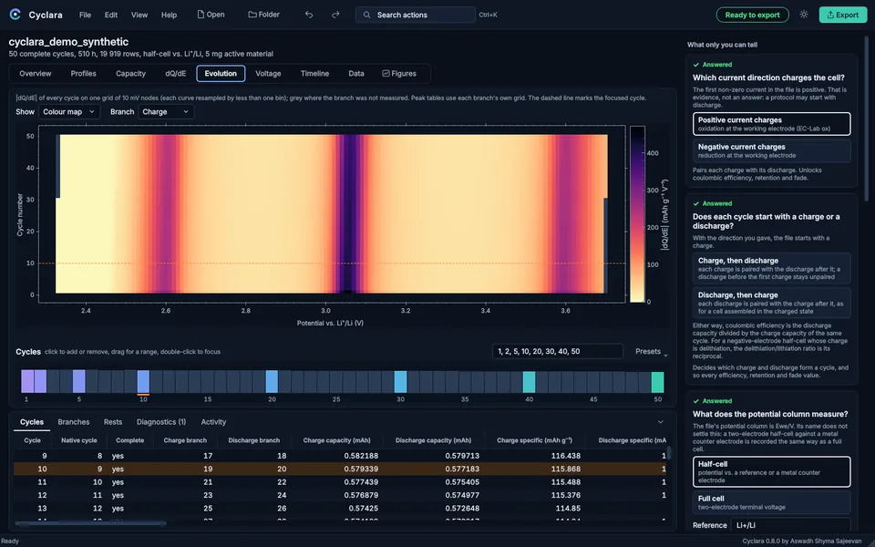Select cycle 30 block in cycle strip
This screenshot has width=875, height=547.
coord(400,382)
